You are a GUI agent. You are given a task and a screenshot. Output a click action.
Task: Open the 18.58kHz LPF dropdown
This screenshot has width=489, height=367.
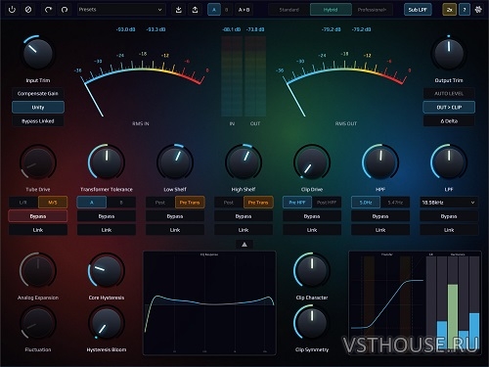click(x=449, y=203)
